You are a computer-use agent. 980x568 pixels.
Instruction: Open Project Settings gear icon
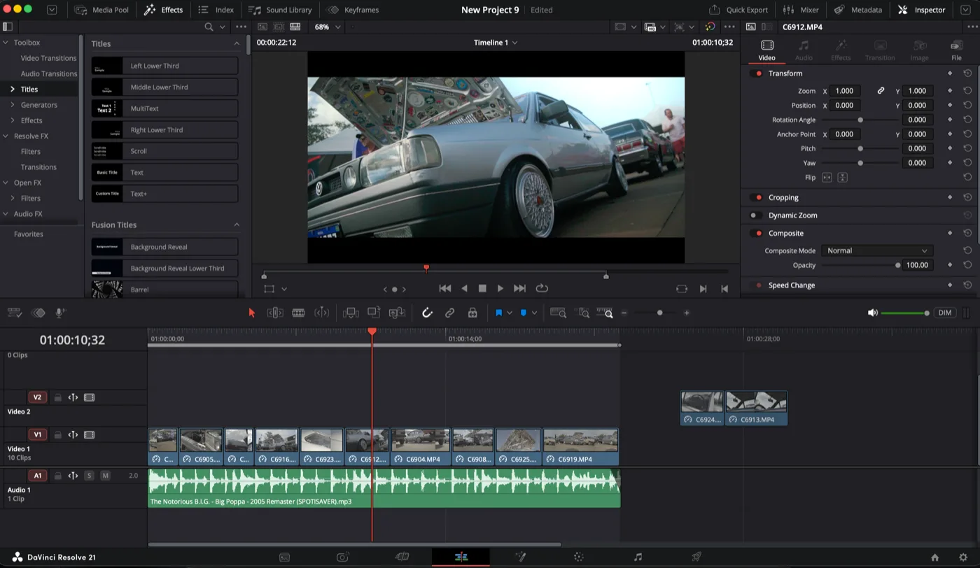click(x=963, y=558)
